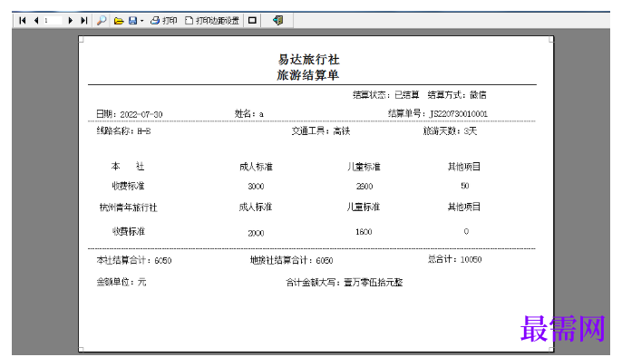Viewport: 622px width, 357px height.
Task: Jump to the last page
Action: click(x=83, y=20)
